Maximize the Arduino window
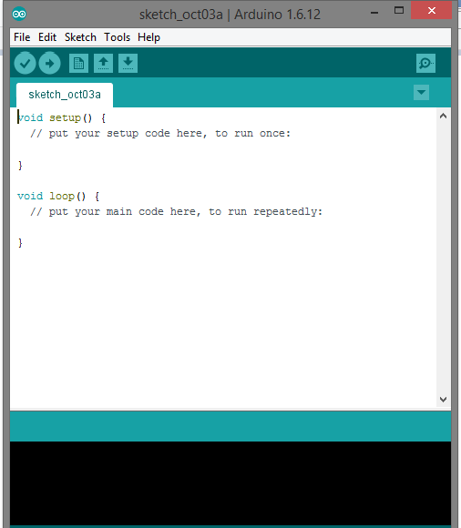The width and height of the screenshot is (461, 528). (x=399, y=11)
